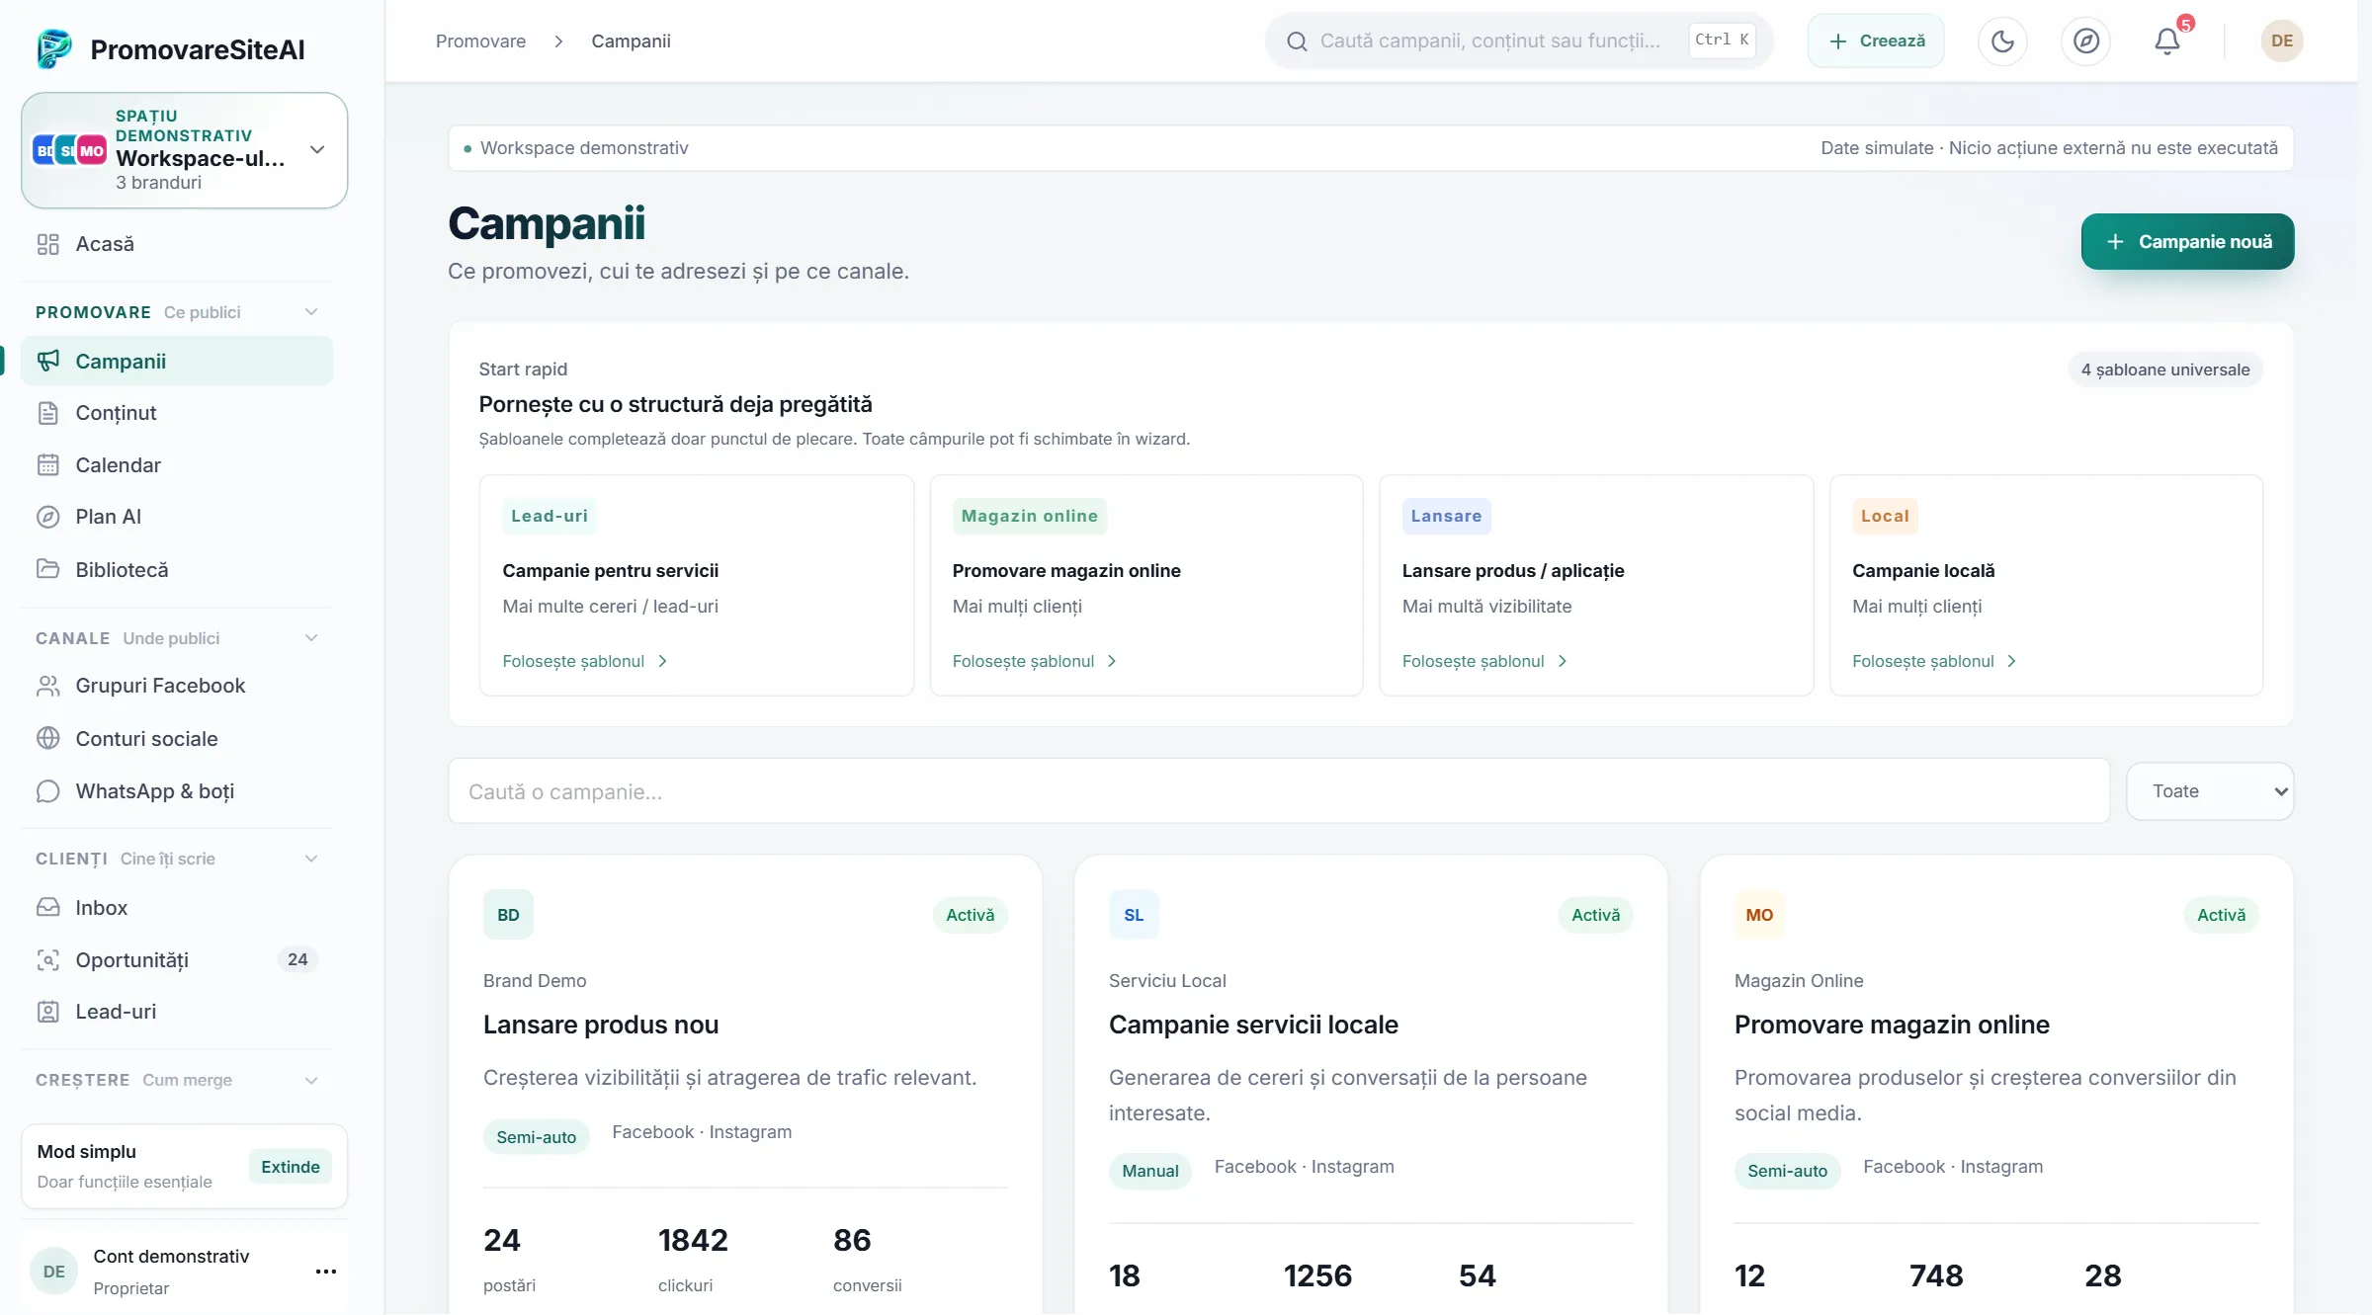Viewport: 2372px width, 1315px height.
Task: Open the Campanie servicii locale card title
Action: [x=1253, y=1025]
